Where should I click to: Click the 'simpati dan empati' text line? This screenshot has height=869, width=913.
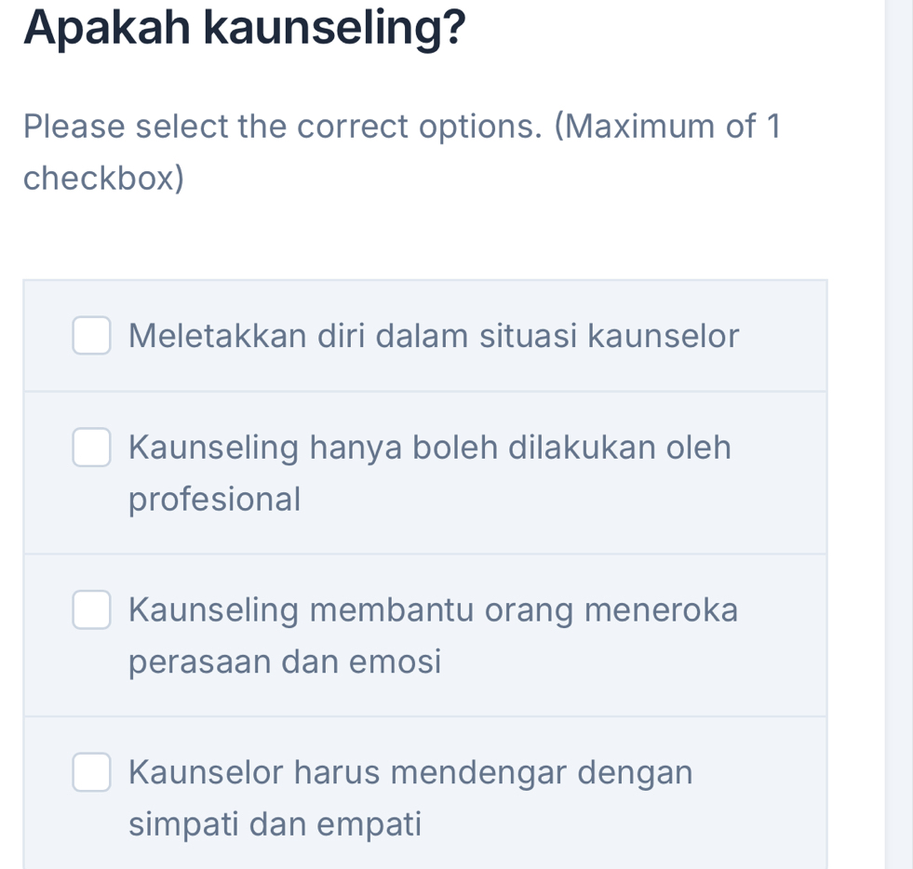pos(275,823)
